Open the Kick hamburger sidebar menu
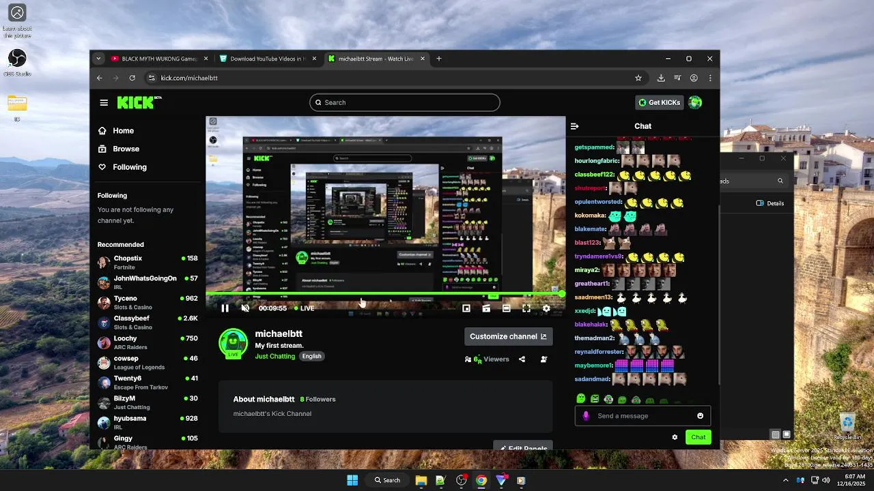 pos(104,102)
